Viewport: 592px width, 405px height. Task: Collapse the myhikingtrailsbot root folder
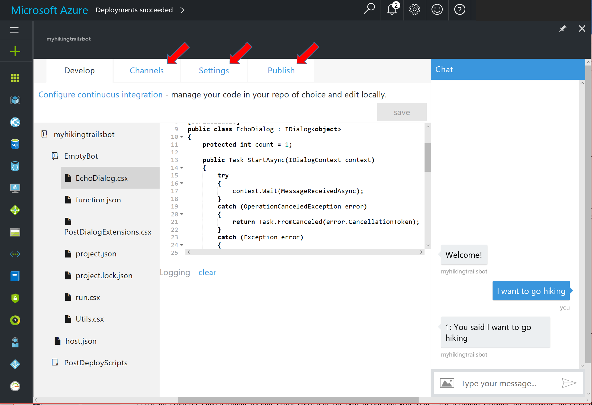pyautogui.click(x=44, y=134)
